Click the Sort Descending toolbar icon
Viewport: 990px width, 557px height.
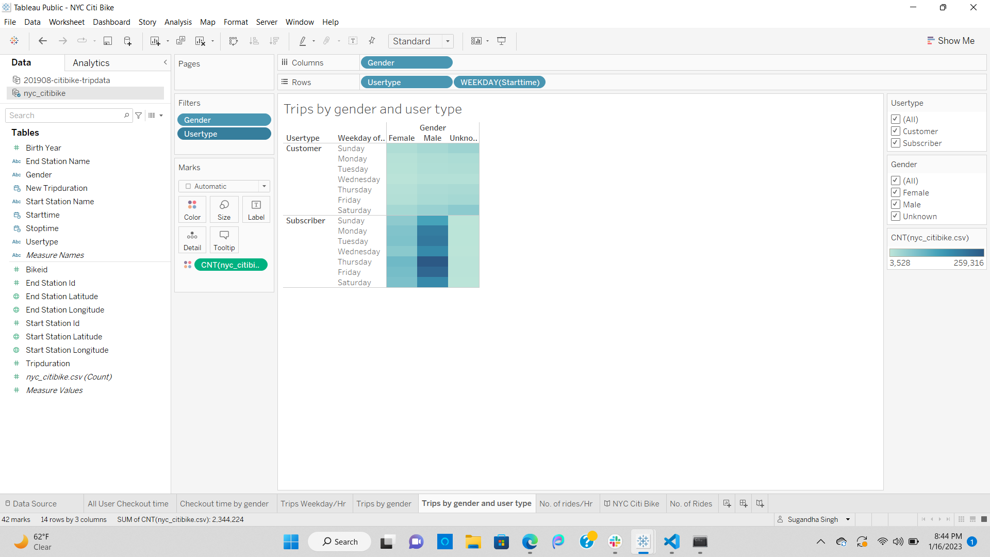(274, 41)
